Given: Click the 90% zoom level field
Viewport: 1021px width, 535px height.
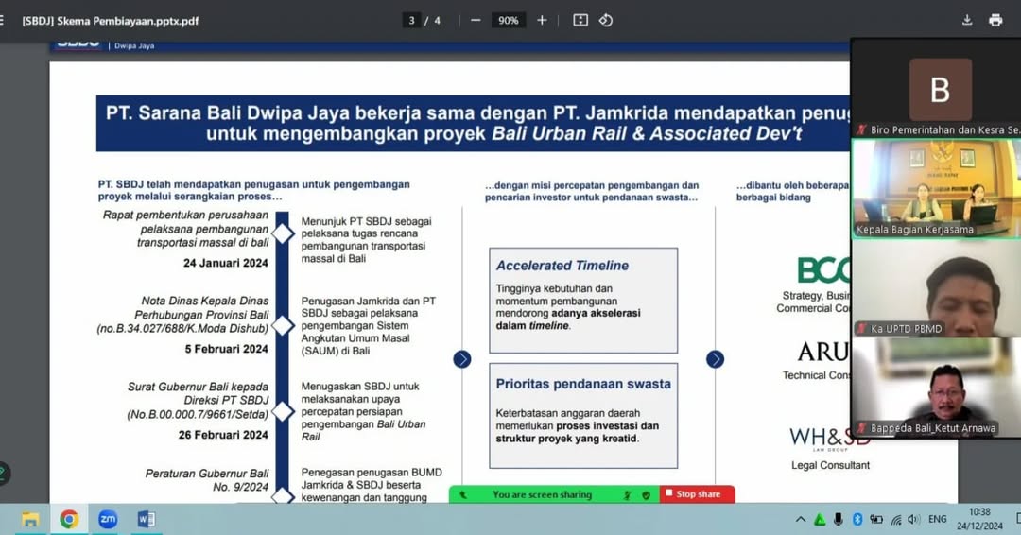Looking at the screenshot, I should pyautogui.click(x=509, y=20).
